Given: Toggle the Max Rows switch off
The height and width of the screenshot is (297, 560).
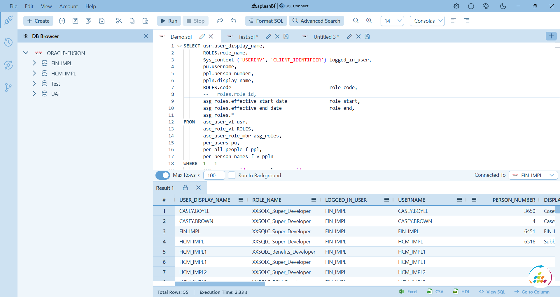Looking at the screenshot, I should [163, 175].
